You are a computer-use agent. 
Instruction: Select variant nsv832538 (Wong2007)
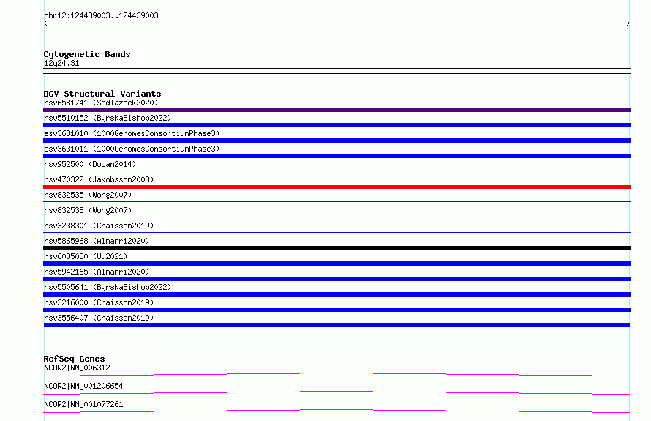coord(88,210)
